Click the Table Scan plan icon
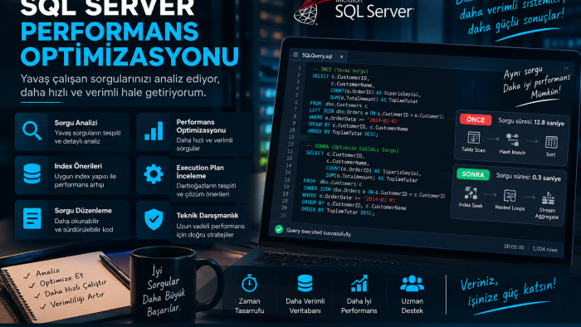 pos(474,138)
